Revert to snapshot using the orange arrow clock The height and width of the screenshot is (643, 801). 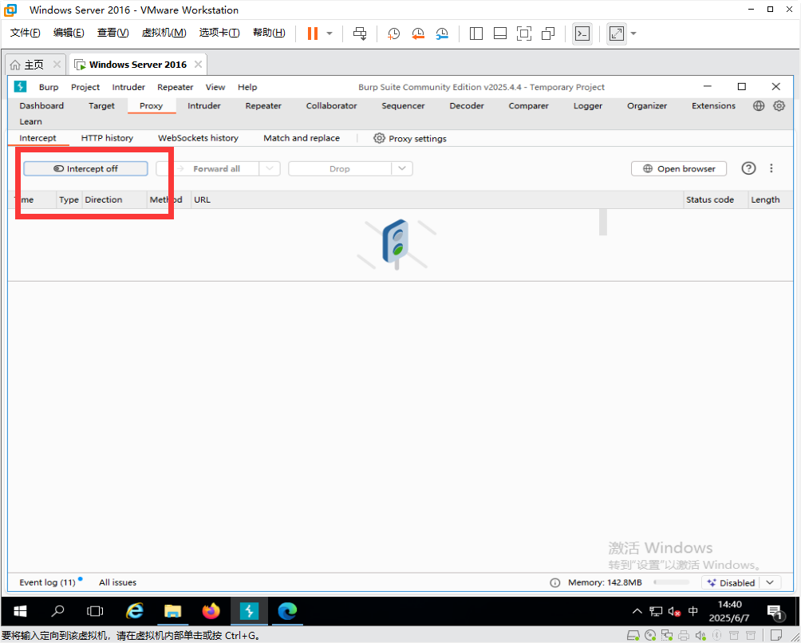tap(418, 34)
